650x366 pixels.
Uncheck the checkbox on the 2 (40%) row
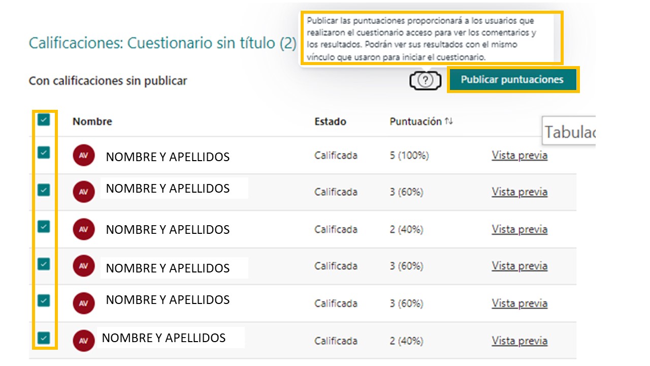pos(44,226)
